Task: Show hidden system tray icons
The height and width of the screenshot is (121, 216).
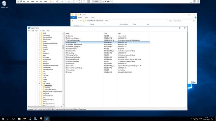Action: tap(192, 119)
